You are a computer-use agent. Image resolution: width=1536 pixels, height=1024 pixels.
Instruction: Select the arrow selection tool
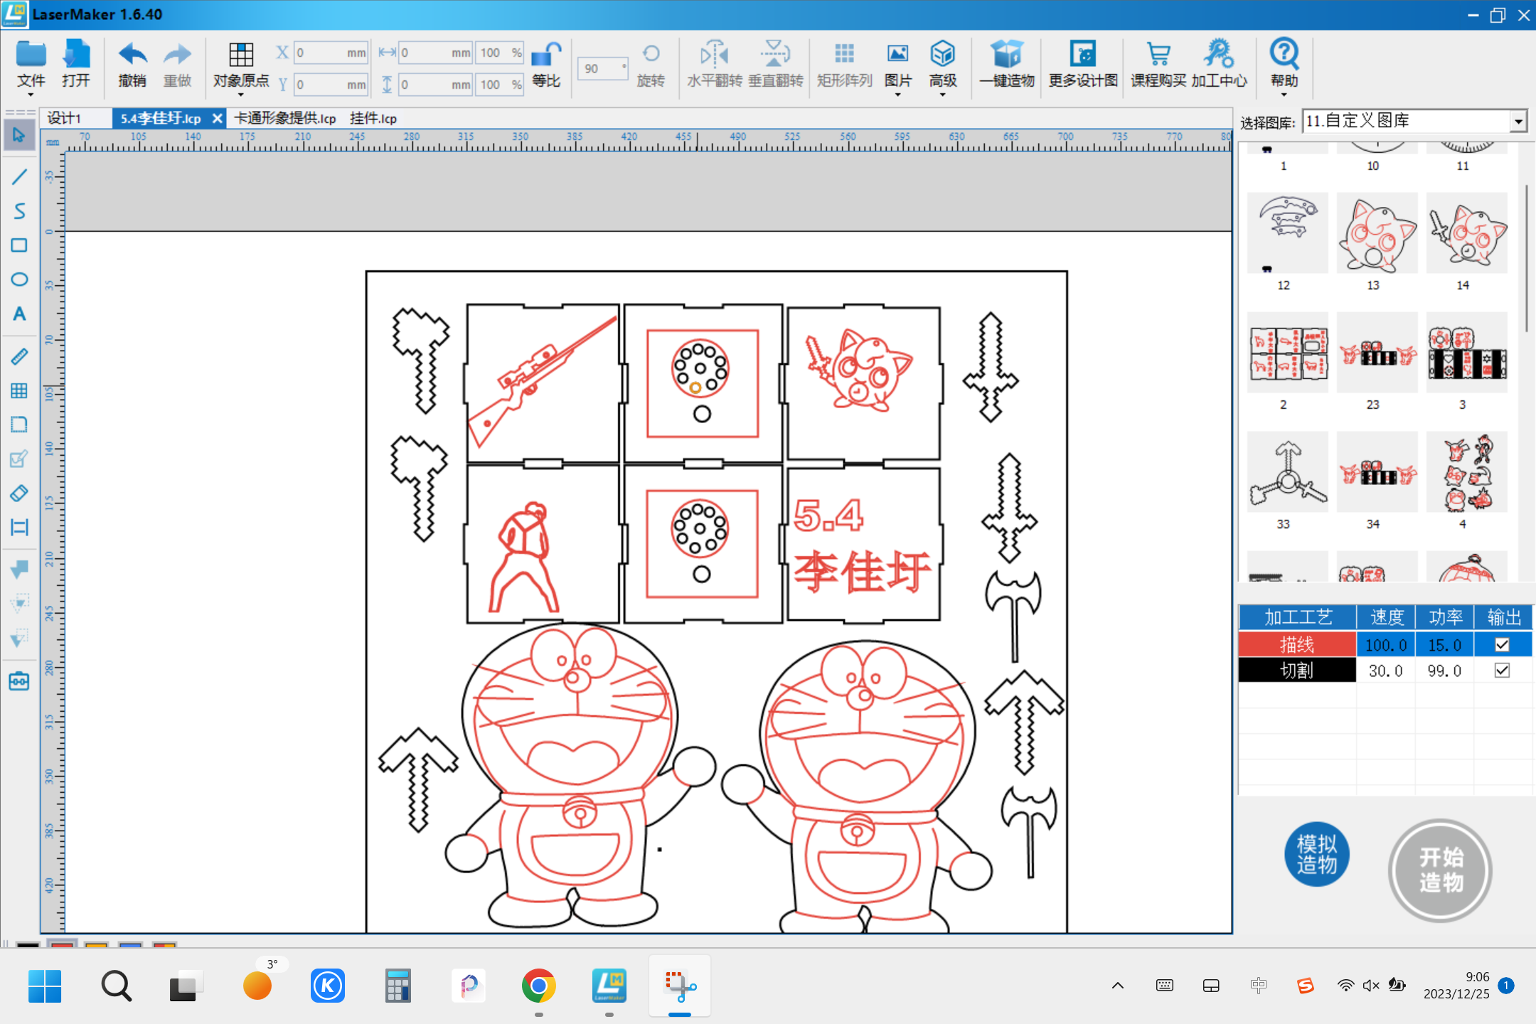pyautogui.click(x=19, y=135)
